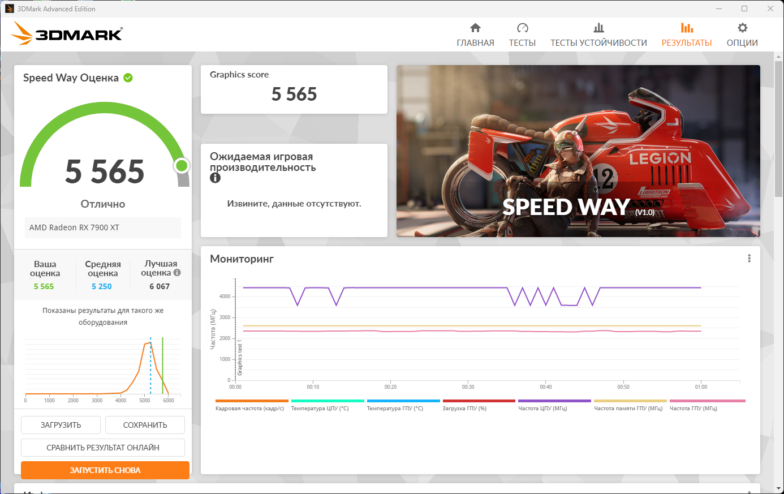Toggle Частота ГПУ (МГц) pink legend
Screen dimensions: 784x494
(x=707, y=405)
